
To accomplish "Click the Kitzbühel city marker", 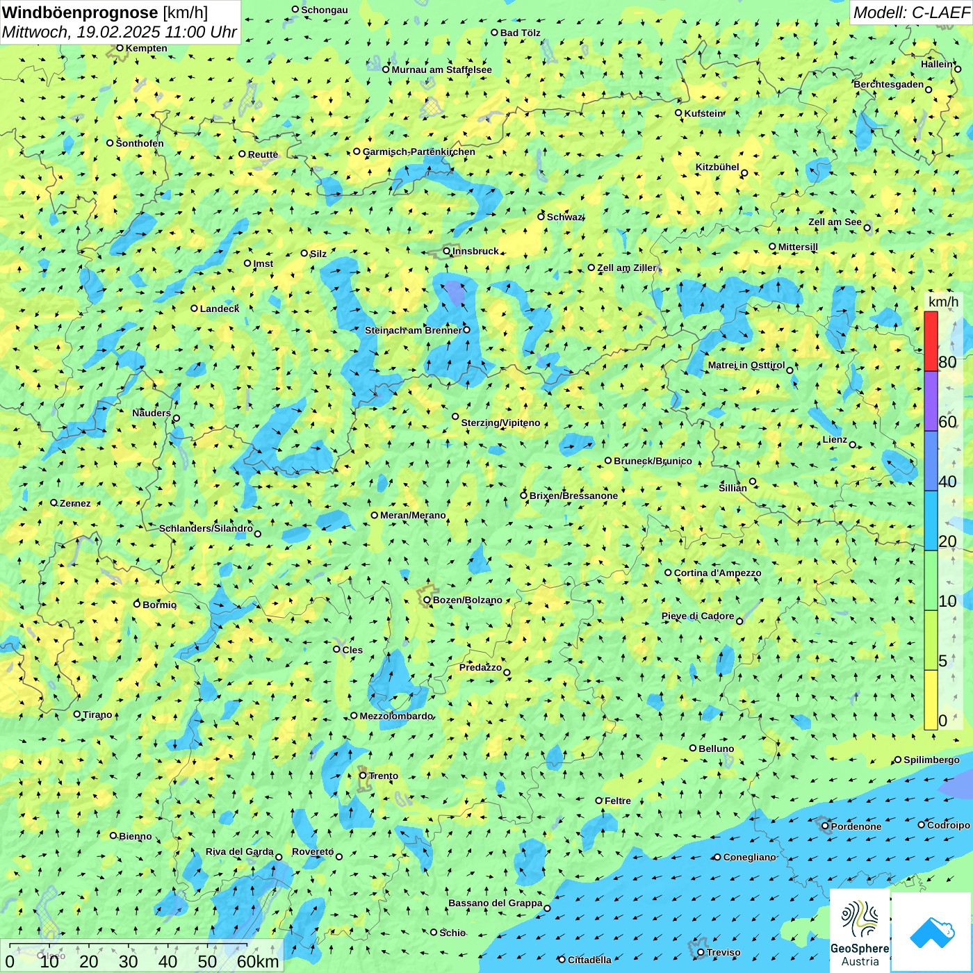I will click(x=744, y=173).
